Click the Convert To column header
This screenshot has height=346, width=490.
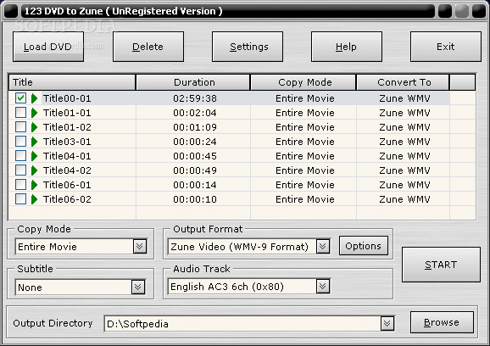(x=404, y=82)
